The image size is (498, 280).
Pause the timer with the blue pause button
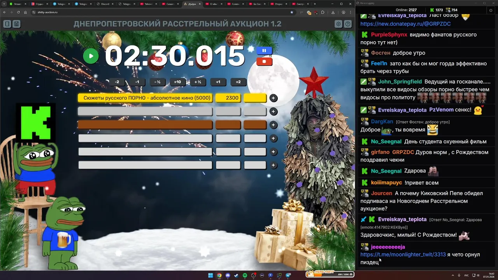point(264,51)
